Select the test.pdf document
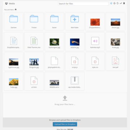Image resolution: width=130 pixels, height=130 pixels. [116, 61]
